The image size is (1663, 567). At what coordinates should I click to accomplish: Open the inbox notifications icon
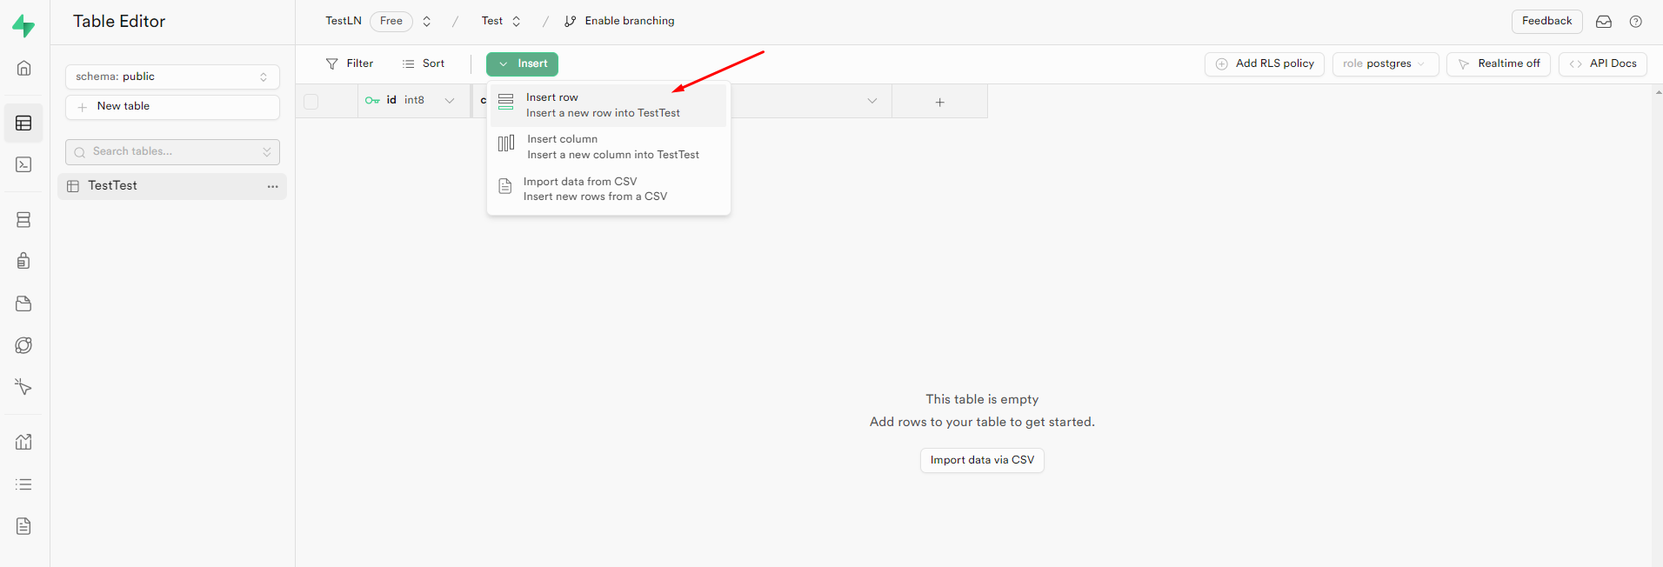click(x=1604, y=22)
